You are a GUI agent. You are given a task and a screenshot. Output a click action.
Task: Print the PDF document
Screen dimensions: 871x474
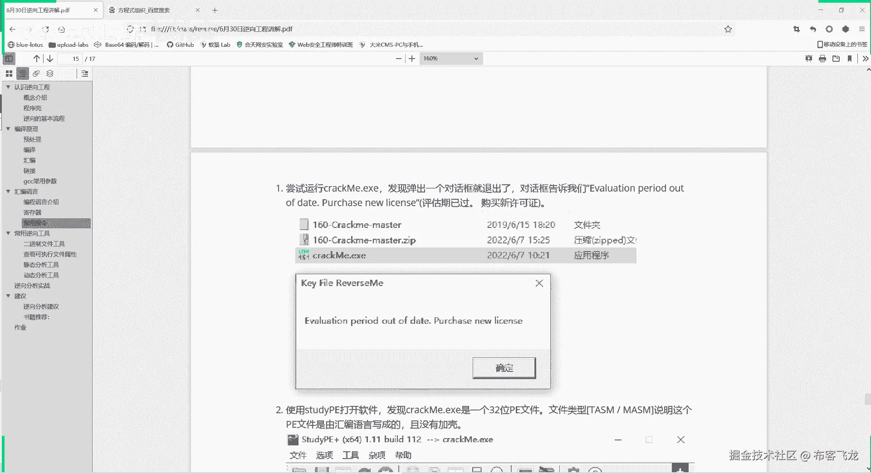[x=822, y=59]
